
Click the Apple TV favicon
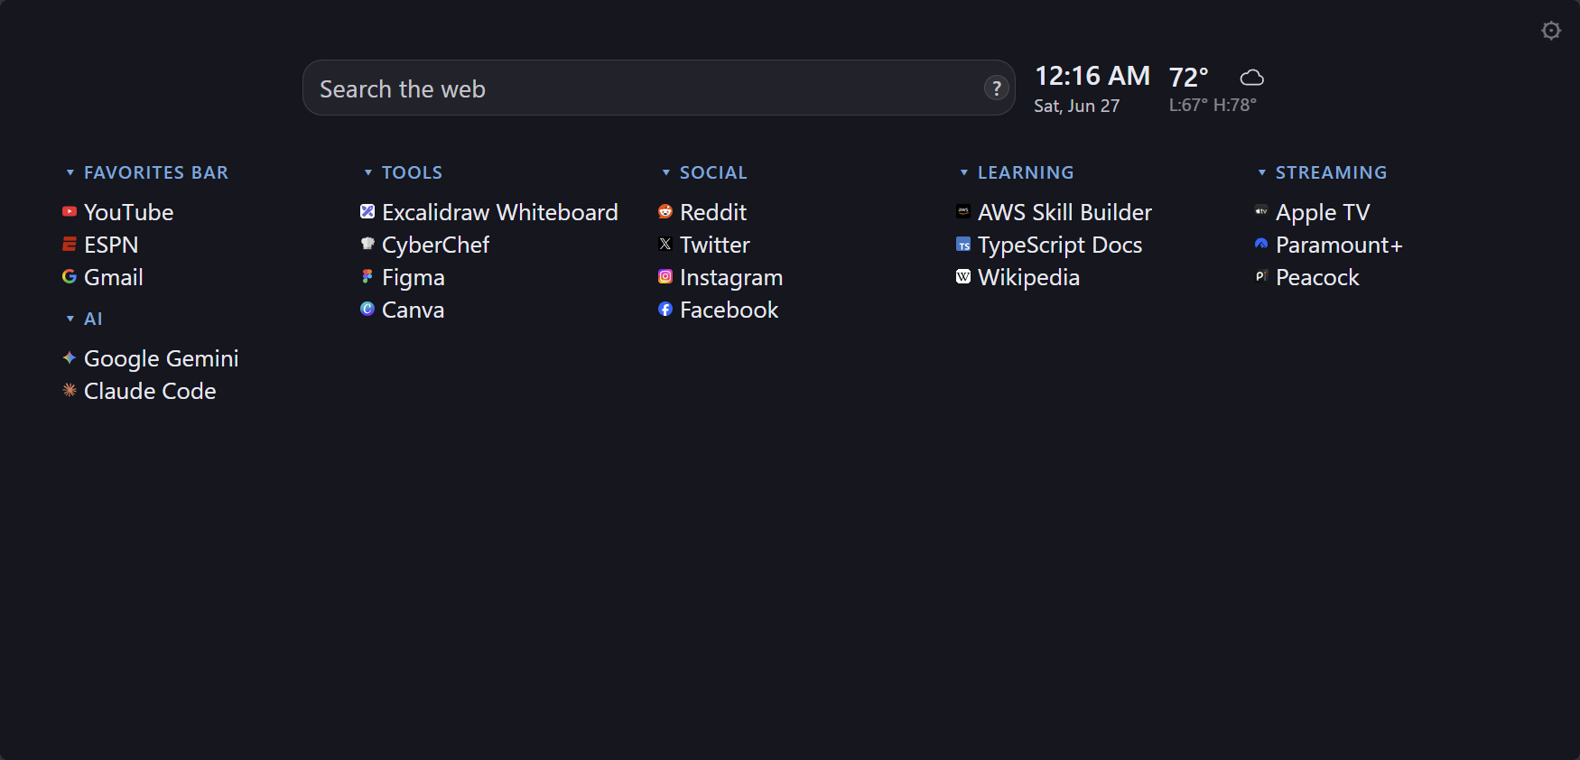pos(1261,211)
